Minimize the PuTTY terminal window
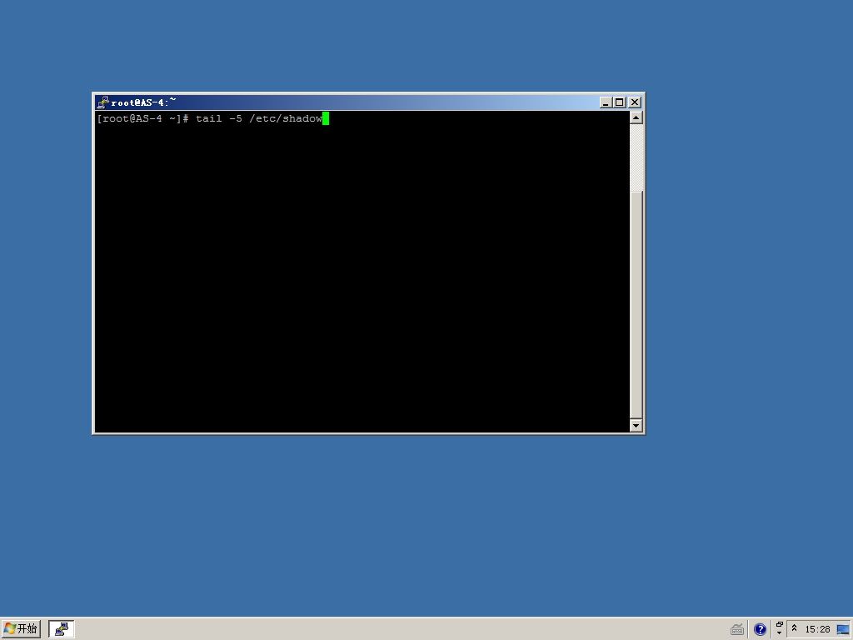This screenshot has height=640, width=853. pos(606,102)
